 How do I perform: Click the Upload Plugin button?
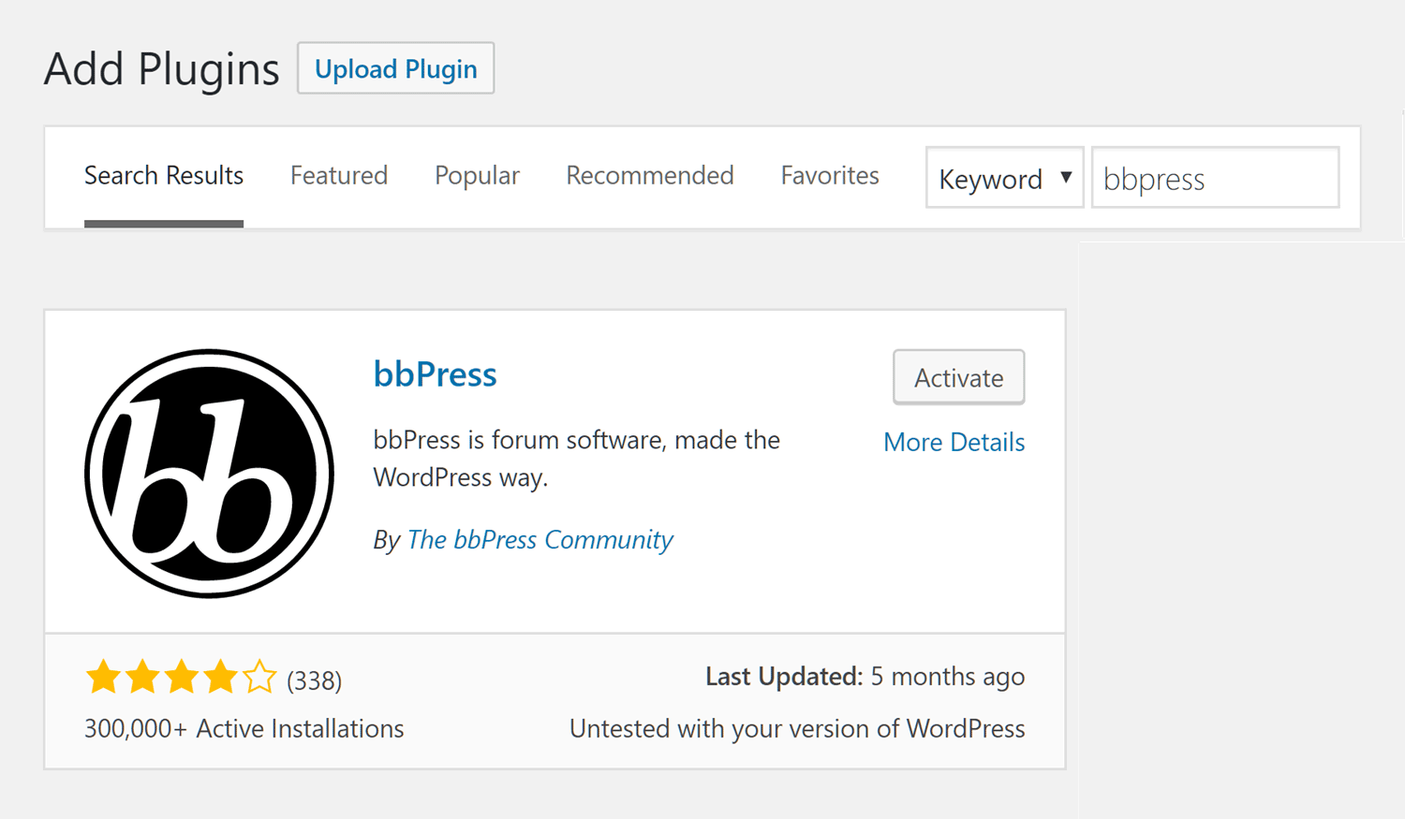pyautogui.click(x=395, y=68)
